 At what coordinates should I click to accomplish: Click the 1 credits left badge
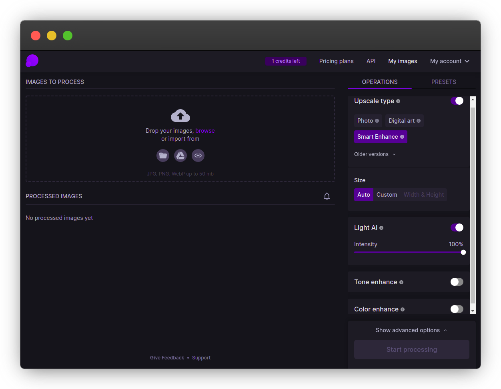[286, 61]
